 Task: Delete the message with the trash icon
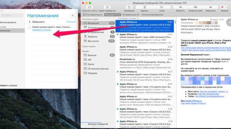tap(144, 7)
